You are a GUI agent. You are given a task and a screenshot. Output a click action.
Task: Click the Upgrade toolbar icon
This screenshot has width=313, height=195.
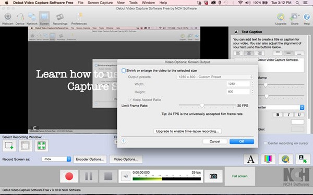tap(281, 18)
